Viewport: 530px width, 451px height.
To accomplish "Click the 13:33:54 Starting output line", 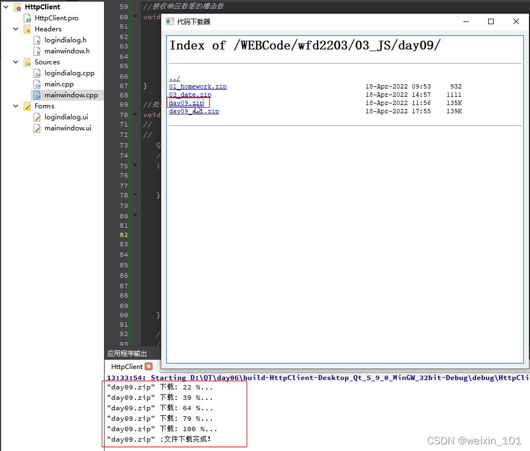I will coord(318,378).
